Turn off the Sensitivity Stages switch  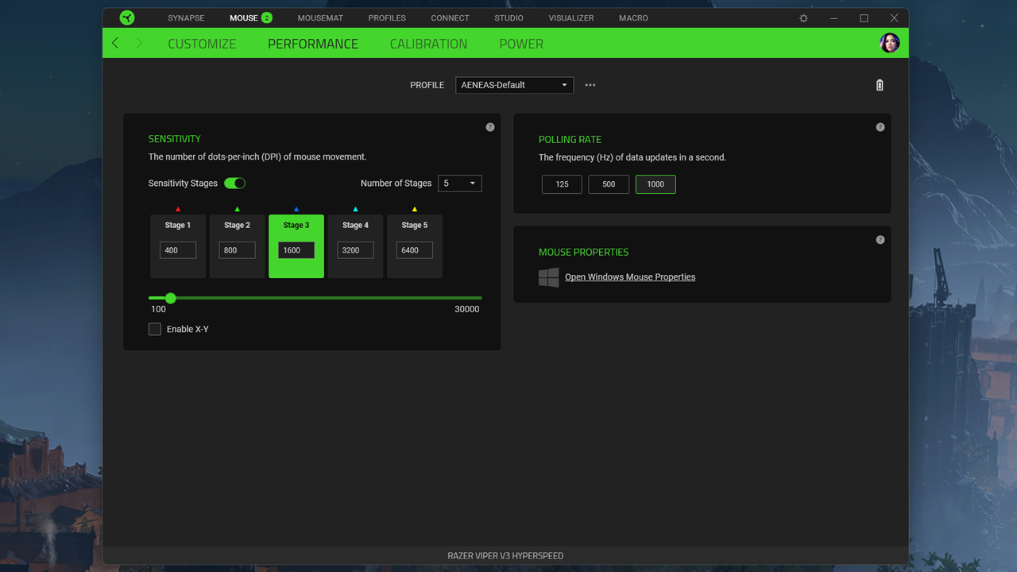(234, 184)
